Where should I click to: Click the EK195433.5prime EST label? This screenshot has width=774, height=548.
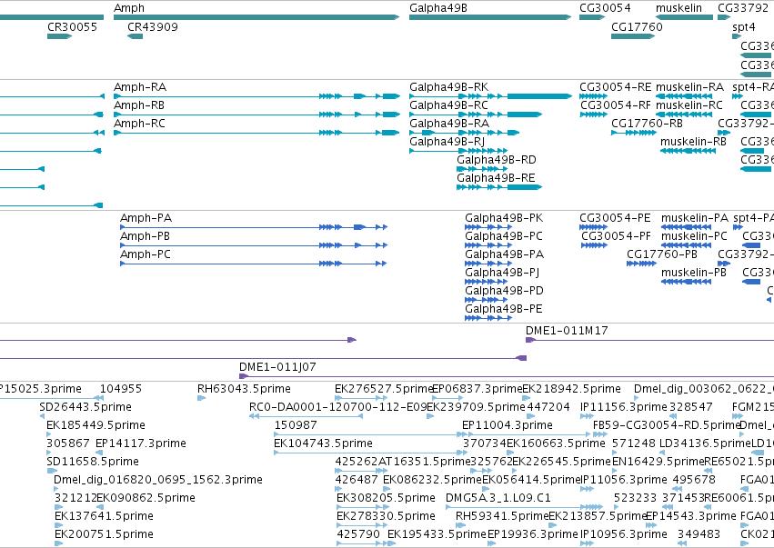tap(437, 534)
